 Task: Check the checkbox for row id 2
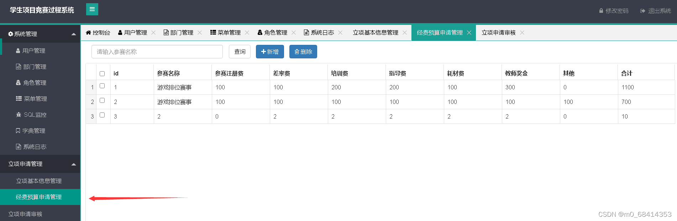(102, 100)
